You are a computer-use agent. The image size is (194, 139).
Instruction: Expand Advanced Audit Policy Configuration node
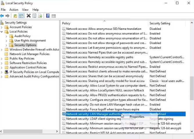(2, 76)
